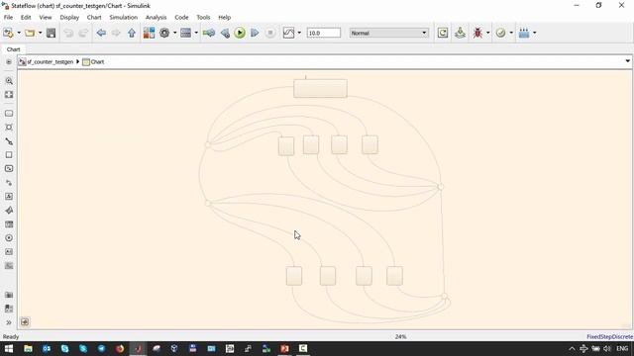Open the debugger dropdown arrow
The height and width of the screenshot is (356, 634).
tap(487, 33)
